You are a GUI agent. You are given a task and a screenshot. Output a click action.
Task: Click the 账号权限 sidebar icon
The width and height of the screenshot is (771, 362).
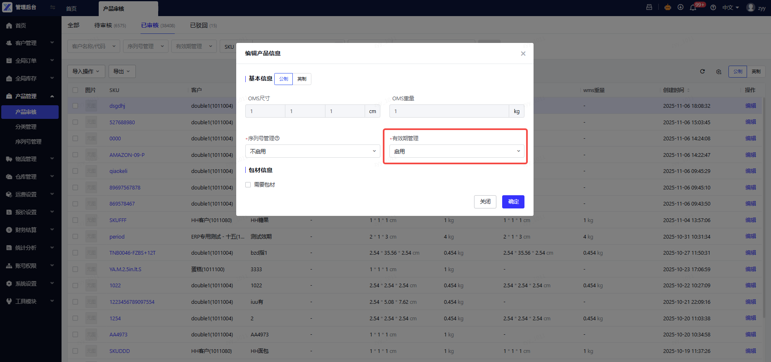[9, 266]
